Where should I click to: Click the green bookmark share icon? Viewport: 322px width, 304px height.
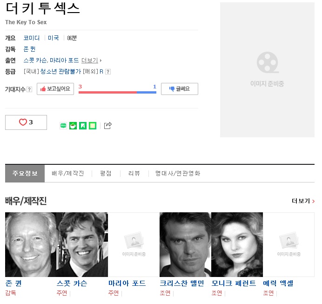(x=83, y=126)
